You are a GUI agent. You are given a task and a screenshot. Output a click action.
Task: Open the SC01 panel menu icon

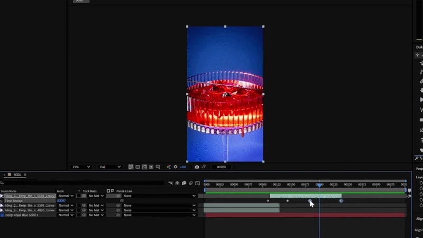pyautogui.click(x=25, y=175)
